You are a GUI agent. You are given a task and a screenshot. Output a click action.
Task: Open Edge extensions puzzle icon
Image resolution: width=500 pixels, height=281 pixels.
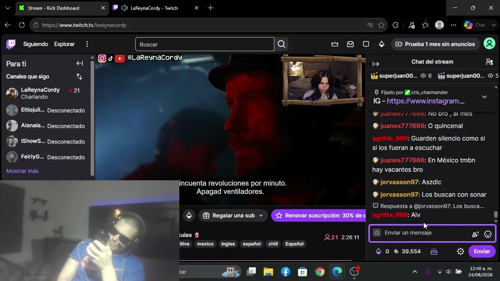click(x=395, y=25)
